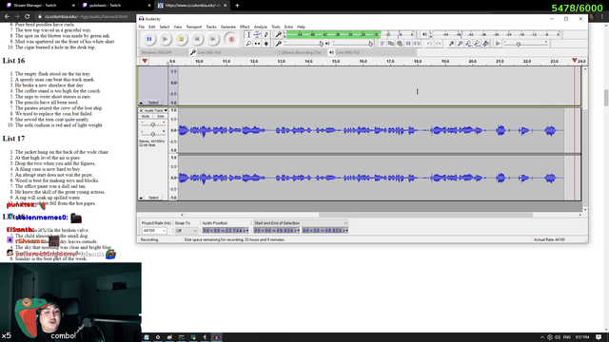The width and height of the screenshot is (609, 342).
Task: Open the recording channels dropdown
Action: (302, 52)
